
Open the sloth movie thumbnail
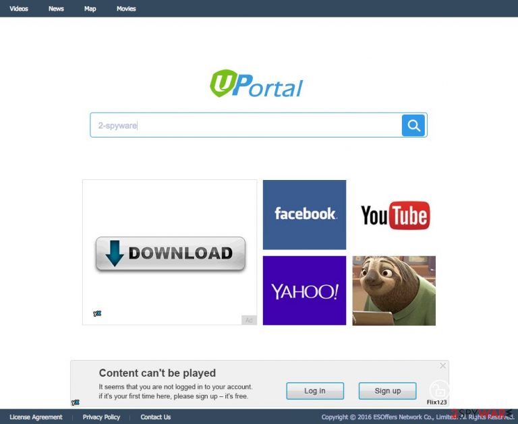(394, 291)
